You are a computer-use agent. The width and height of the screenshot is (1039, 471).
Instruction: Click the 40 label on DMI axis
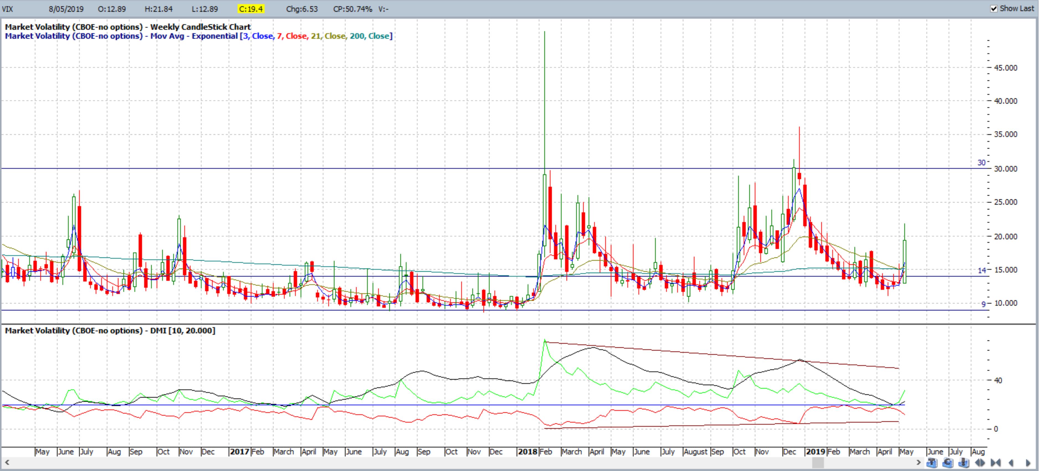point(998,380)
